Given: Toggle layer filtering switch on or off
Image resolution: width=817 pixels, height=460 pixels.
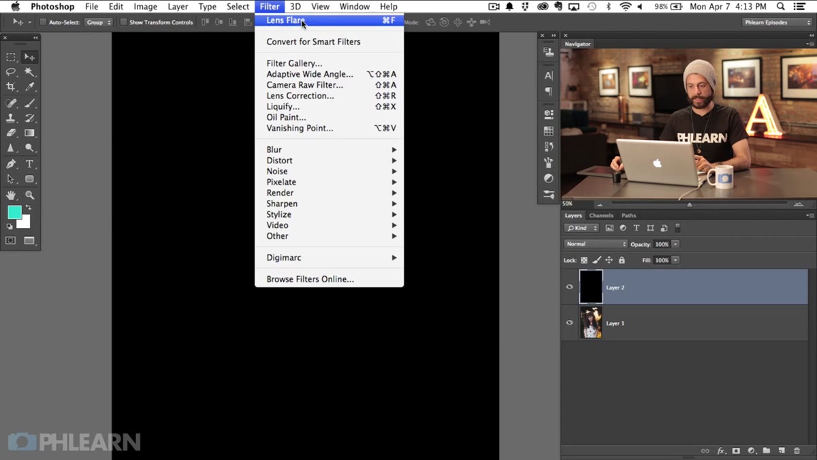Looking at the screenshot, I should pos(677,228).
